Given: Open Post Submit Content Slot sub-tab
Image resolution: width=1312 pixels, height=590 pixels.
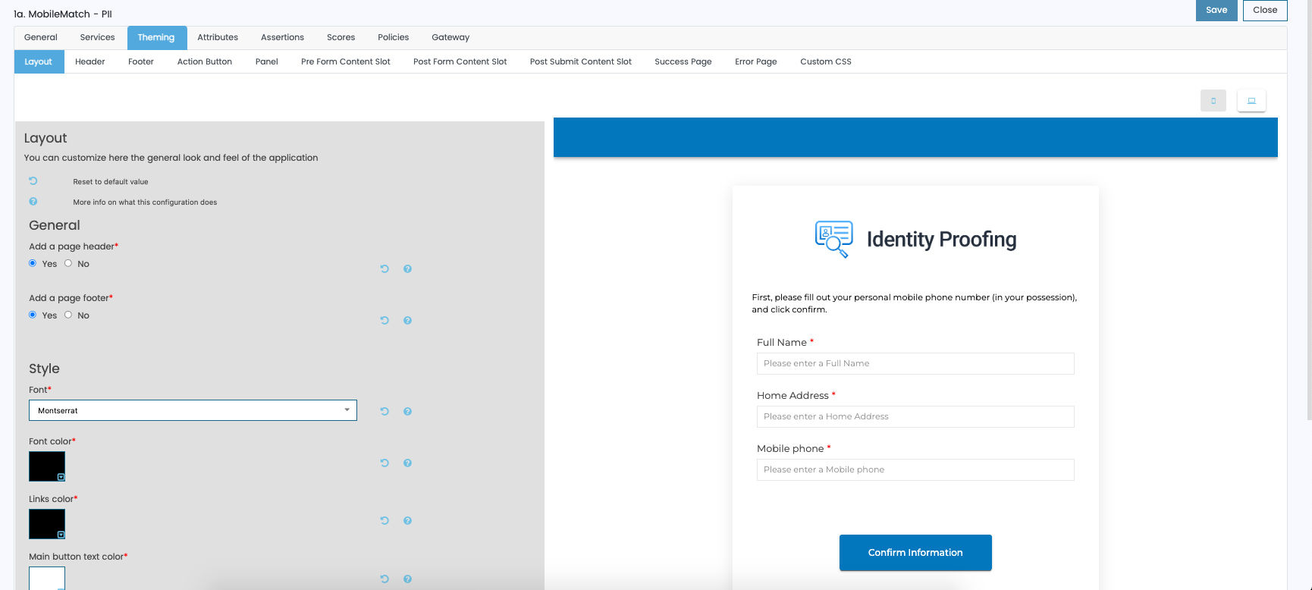Looking at the screenshot, I should pyautogui.click(x=581, y=61).
